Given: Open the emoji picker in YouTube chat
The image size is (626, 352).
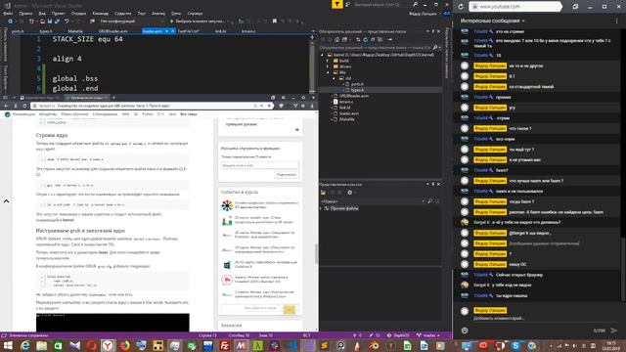Looking at the screenshot, I should 465,330.
